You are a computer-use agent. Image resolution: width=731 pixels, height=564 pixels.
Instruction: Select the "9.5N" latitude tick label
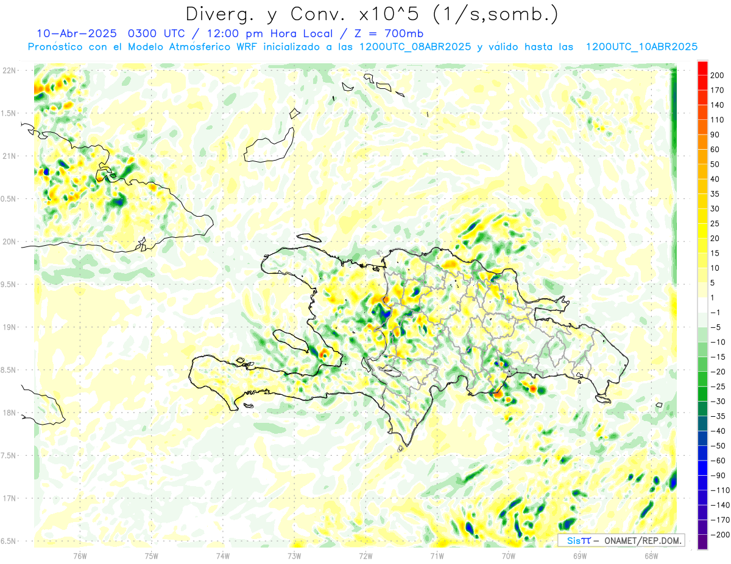(x=9, y=285)
